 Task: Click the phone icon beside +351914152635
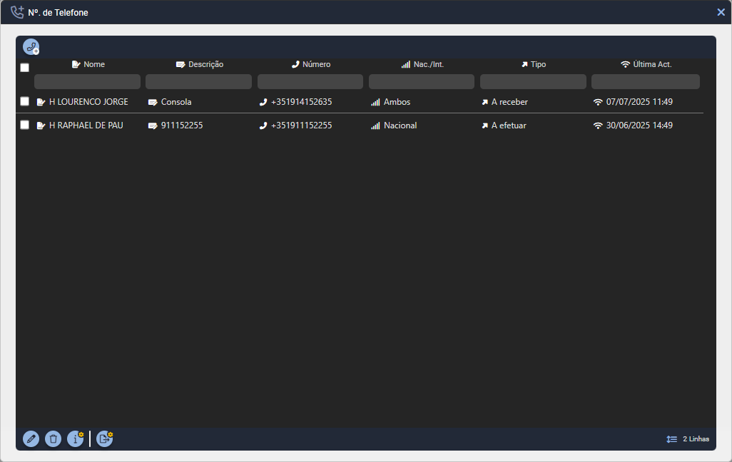[263, 102]
